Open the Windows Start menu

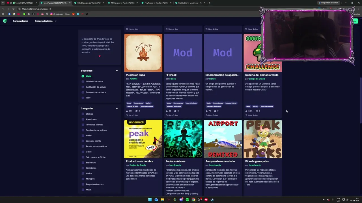tap(150, 200)
